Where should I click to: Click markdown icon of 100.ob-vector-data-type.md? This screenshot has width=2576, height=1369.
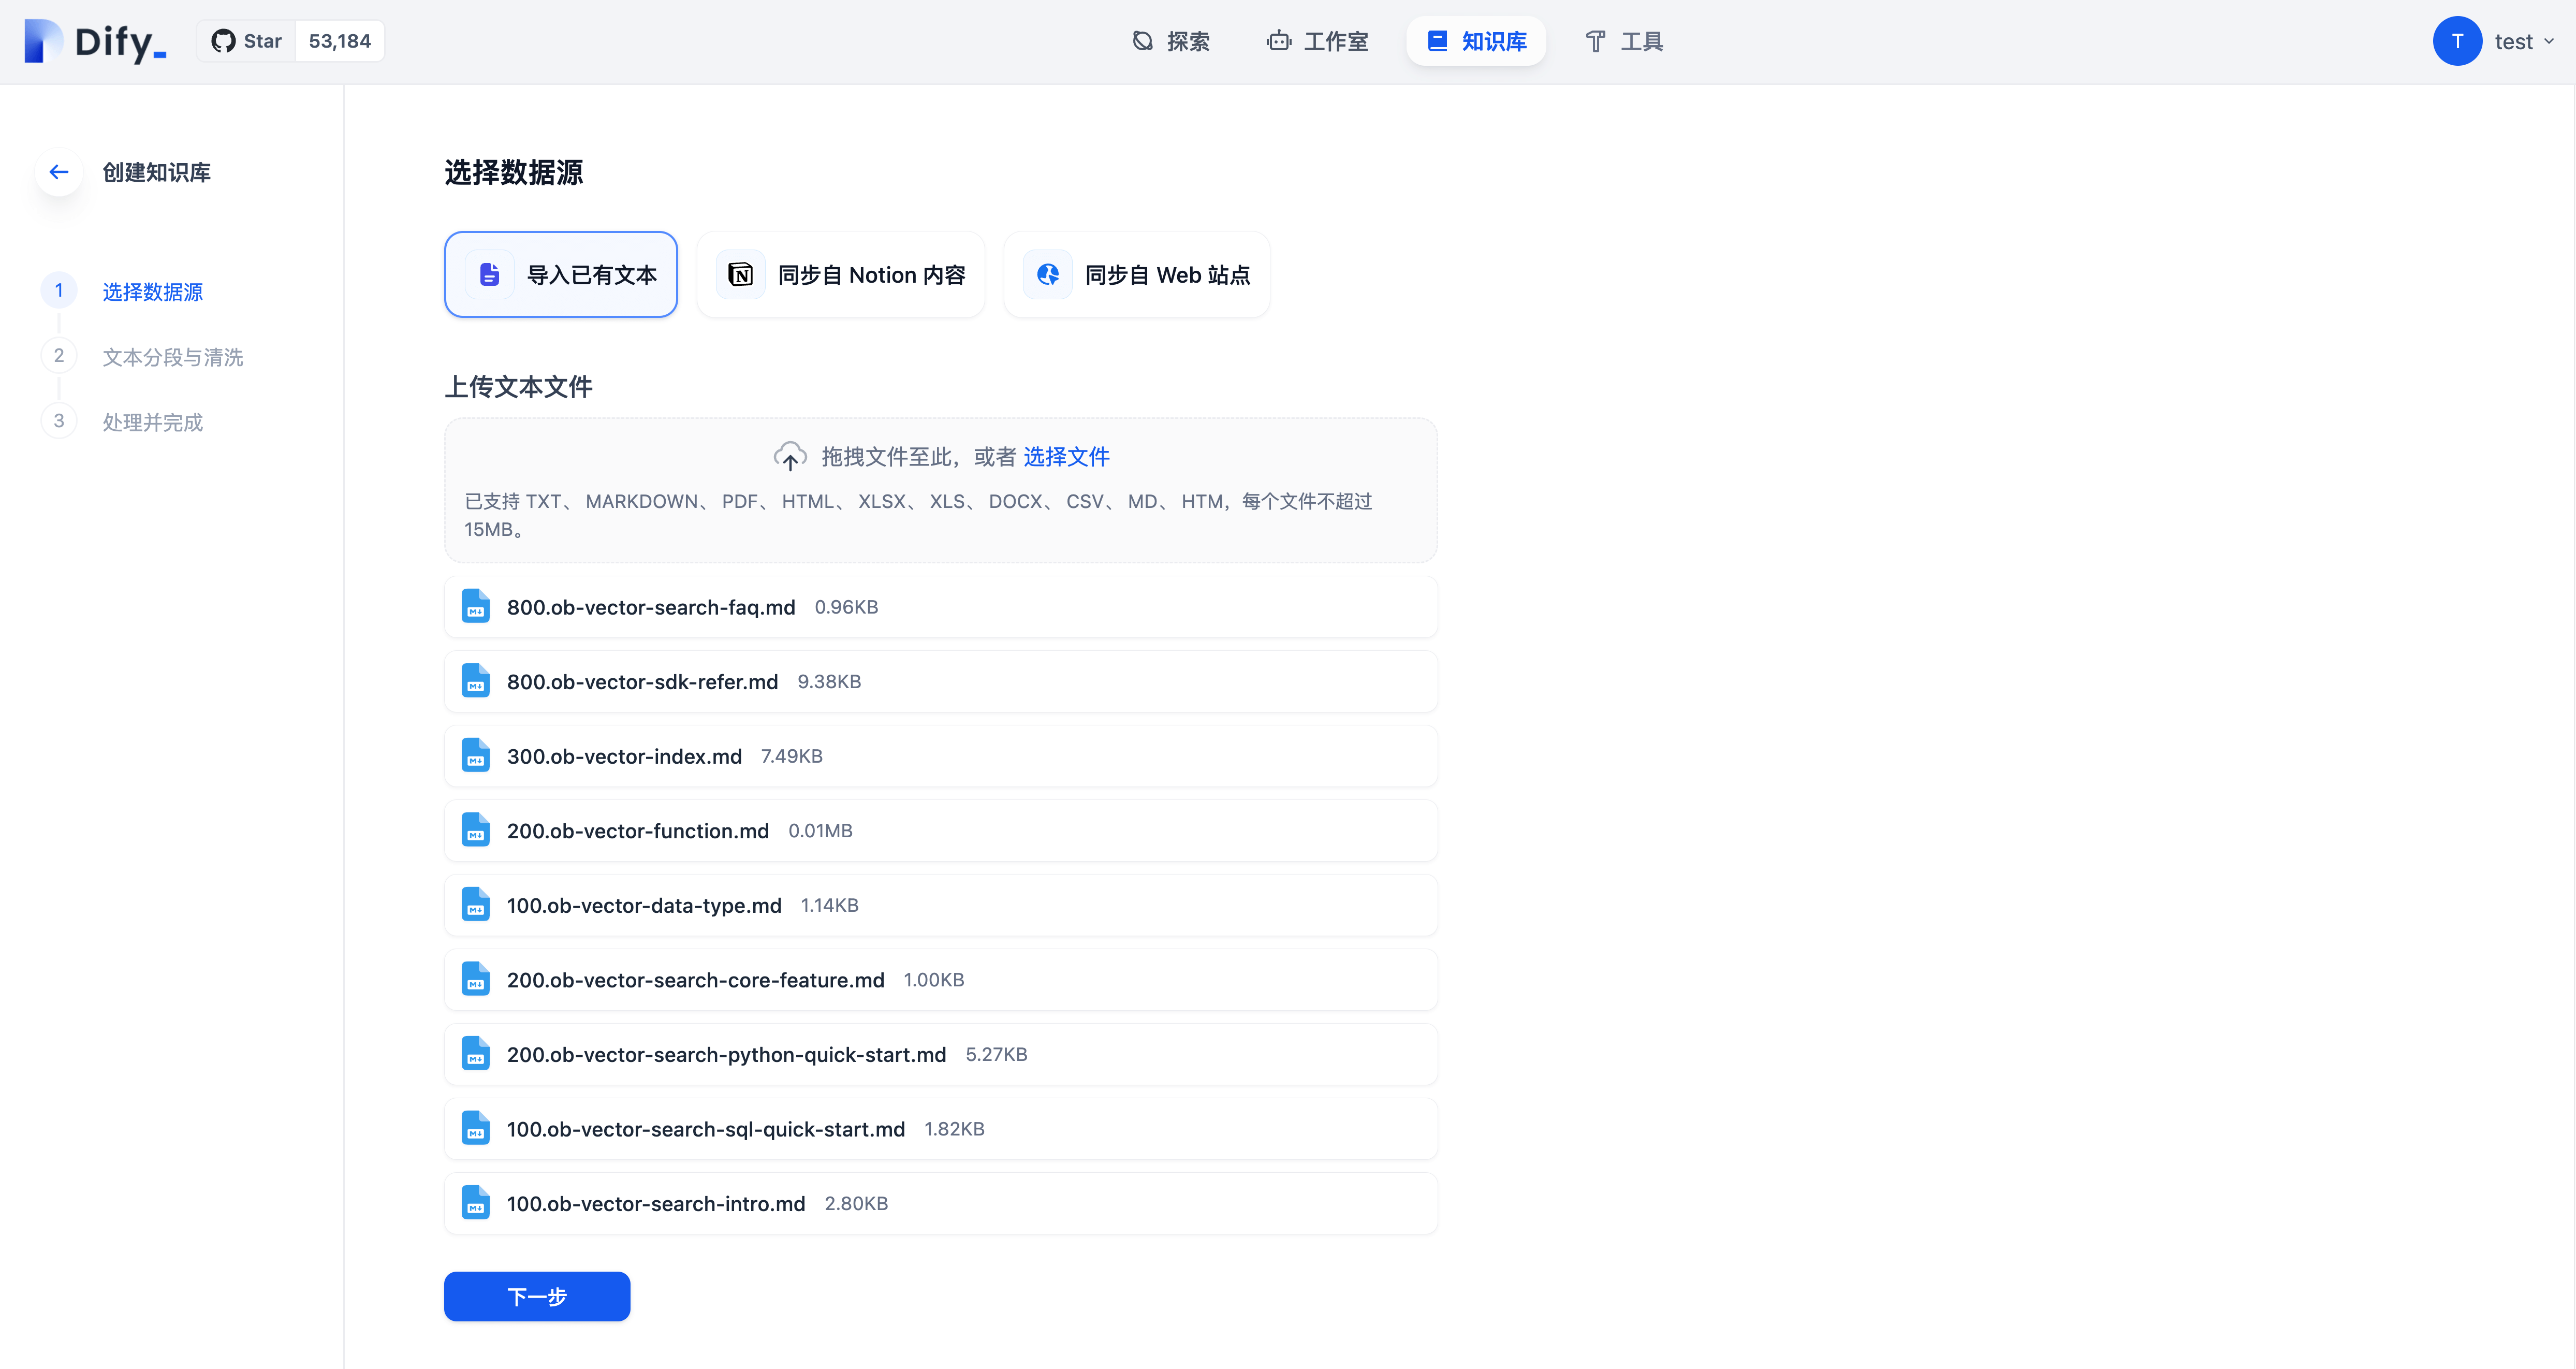click(476, 904)
